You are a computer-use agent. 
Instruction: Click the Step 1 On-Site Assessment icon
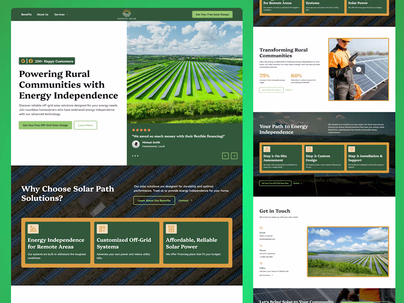(267, 149)
